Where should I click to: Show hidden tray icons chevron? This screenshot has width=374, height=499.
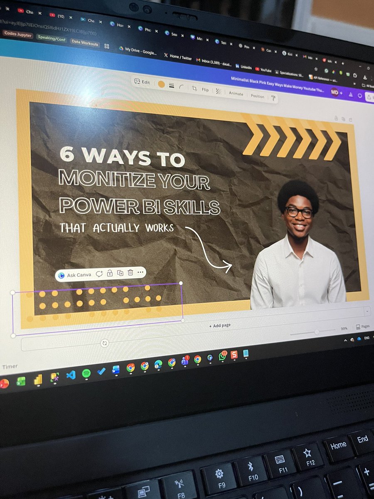346,340
